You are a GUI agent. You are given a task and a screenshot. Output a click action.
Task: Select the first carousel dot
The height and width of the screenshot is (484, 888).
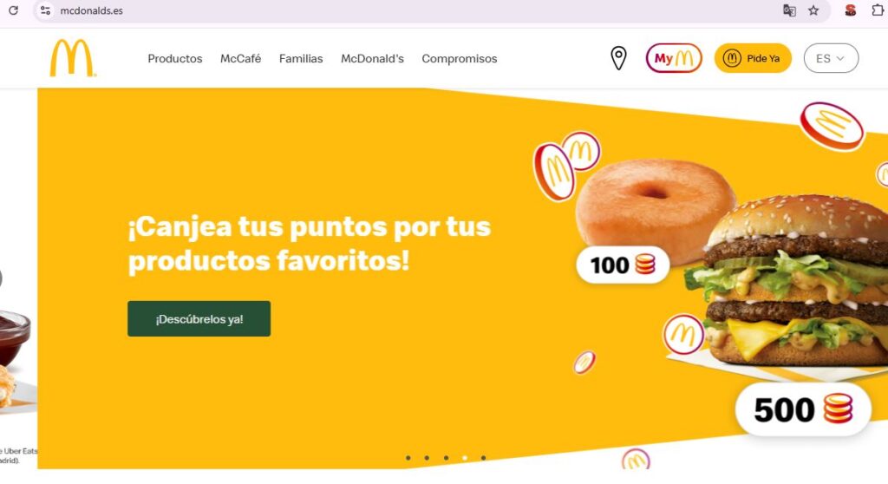(408, 458)
